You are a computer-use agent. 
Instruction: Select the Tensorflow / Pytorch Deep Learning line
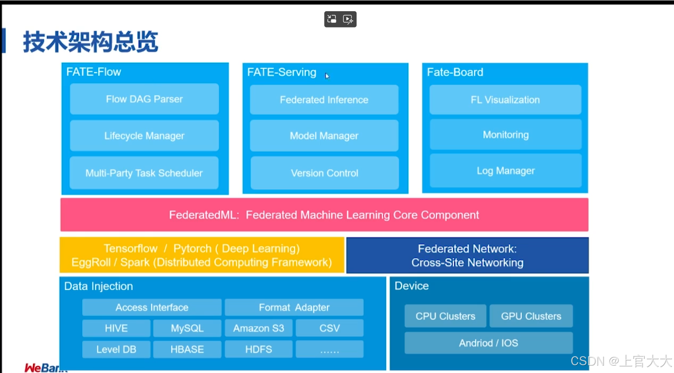(x=202, y=248)
